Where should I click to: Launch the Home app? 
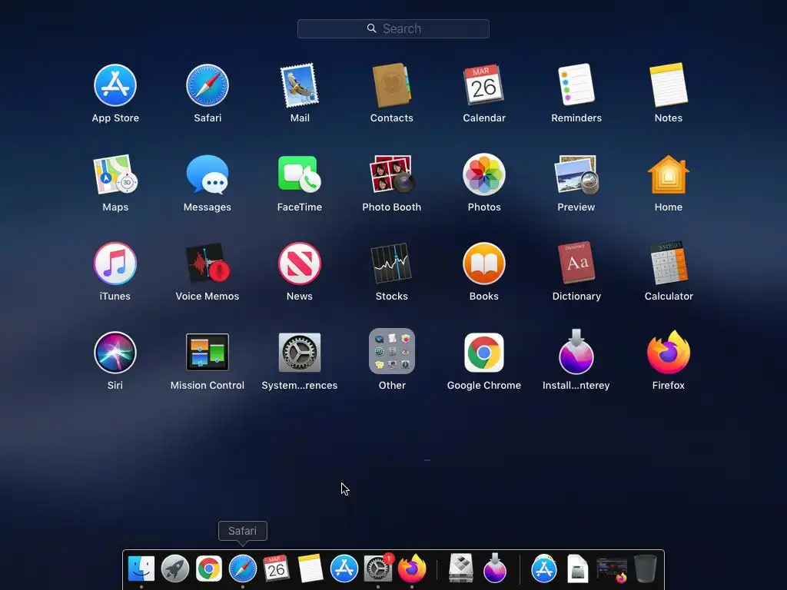[x=669, y=174]
